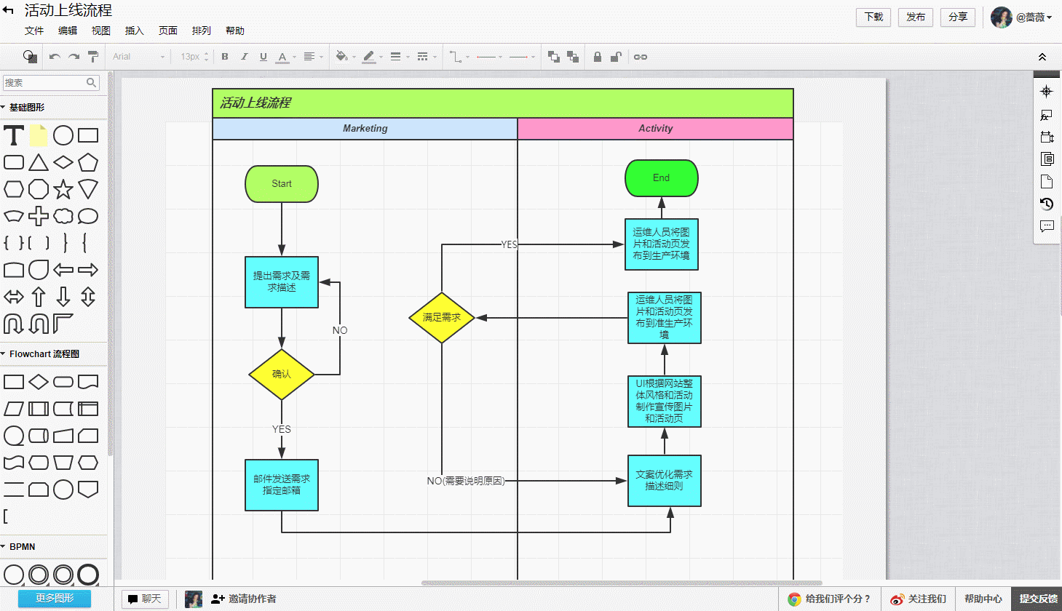Viewport: 1062px width, 611px height.
Task: Open the page settings icon in right sidebar
Action: click(1047, 181)
